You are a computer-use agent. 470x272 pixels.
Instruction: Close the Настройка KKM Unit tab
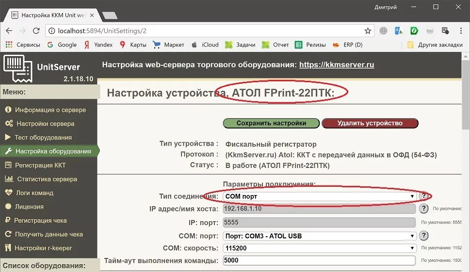[x=92, y=15]
